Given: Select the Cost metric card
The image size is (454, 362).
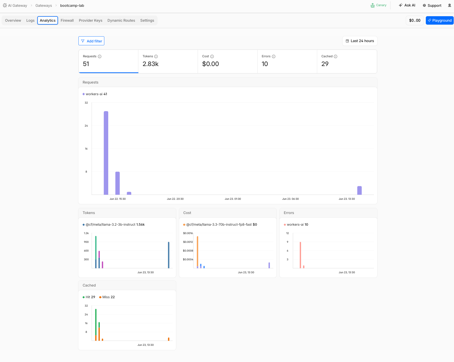Looking at the screenshot, I should (x=227, y=61).
